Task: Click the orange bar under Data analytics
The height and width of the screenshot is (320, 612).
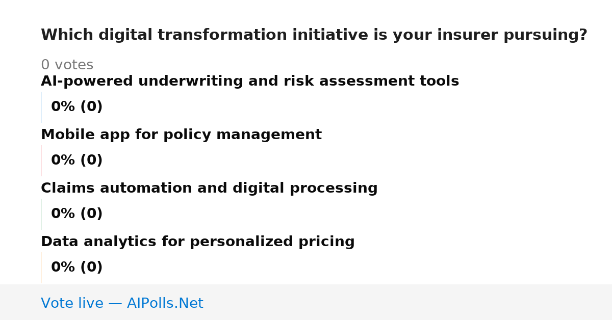Action: pyautogui.click(x=41, y=268)
